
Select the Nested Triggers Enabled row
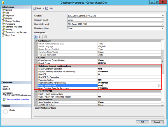(99, 49)
